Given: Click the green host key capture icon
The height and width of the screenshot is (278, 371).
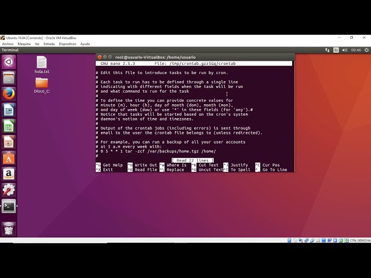Looking at the screenshot, I should [347, 240].
